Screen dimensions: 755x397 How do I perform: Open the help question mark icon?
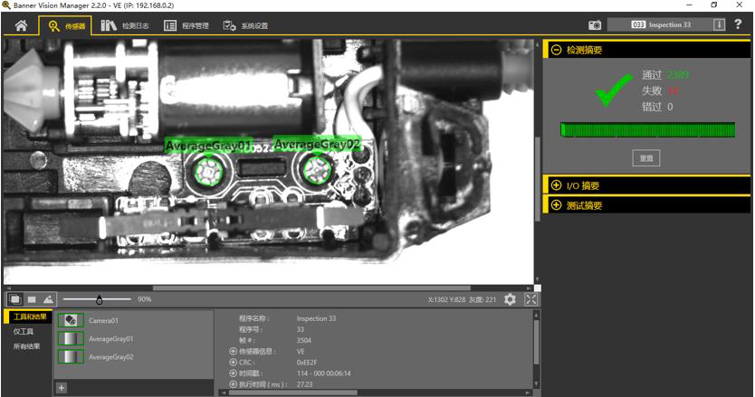[739, 24]
